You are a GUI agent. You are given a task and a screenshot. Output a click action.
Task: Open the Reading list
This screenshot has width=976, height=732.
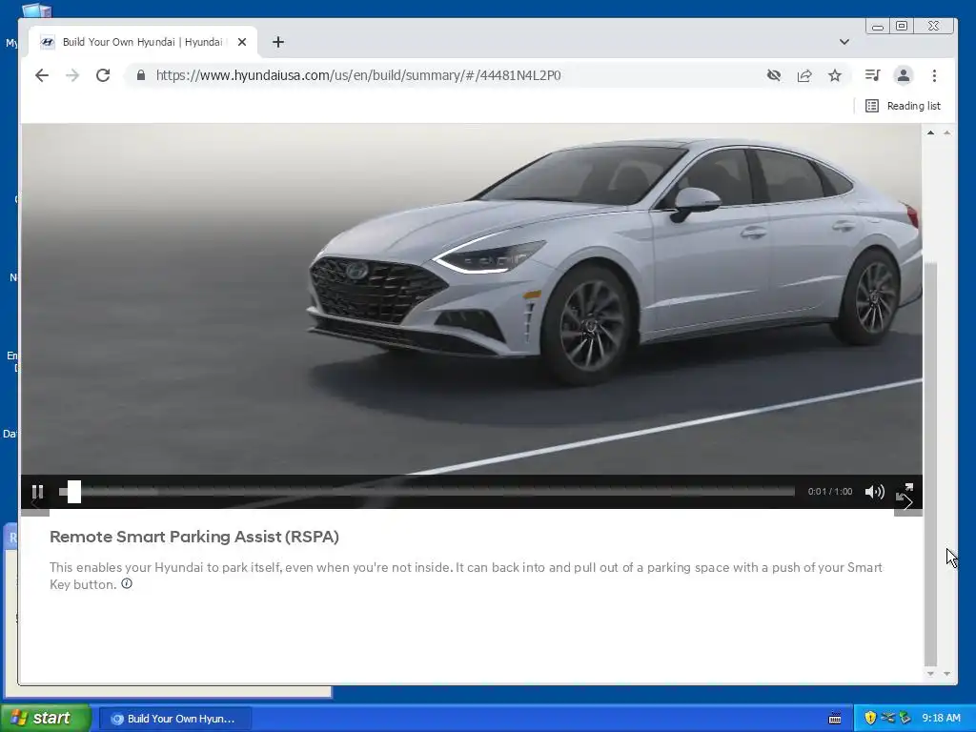(x=904, y=106)
